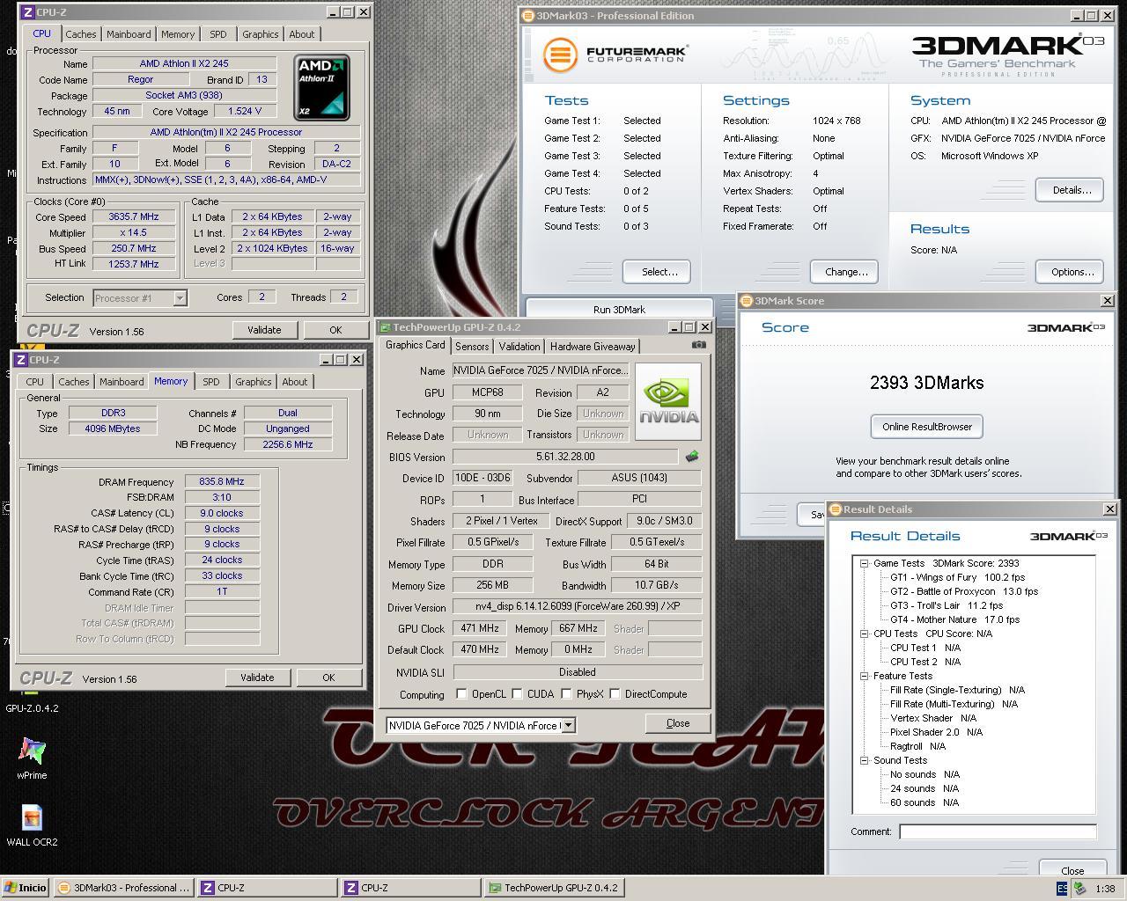Open the Processor #1 selection dropdown
The width and height of the screenshot is (1127, 901).
pos(180,298)
